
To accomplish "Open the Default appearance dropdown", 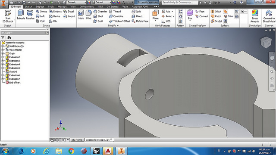I will pos(102,3).
